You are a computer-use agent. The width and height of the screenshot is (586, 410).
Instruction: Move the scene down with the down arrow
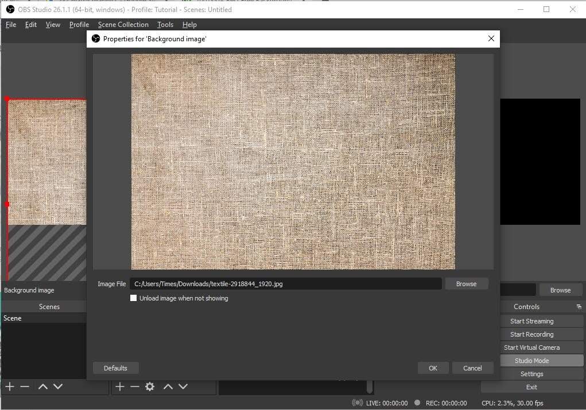click(x=57, y=386)
